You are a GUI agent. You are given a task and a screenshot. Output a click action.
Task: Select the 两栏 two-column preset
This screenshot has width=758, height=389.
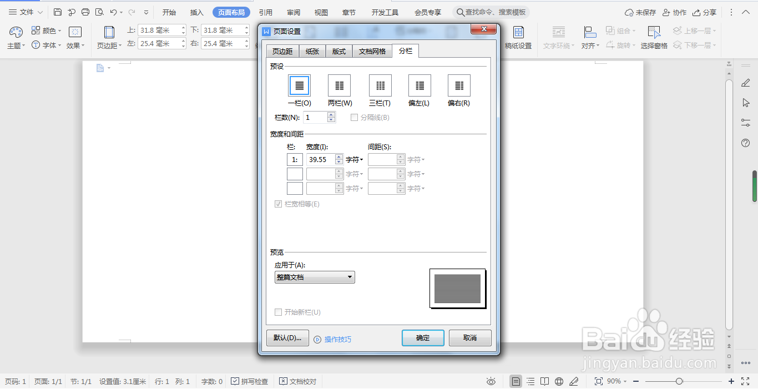(x=338, y=85)
